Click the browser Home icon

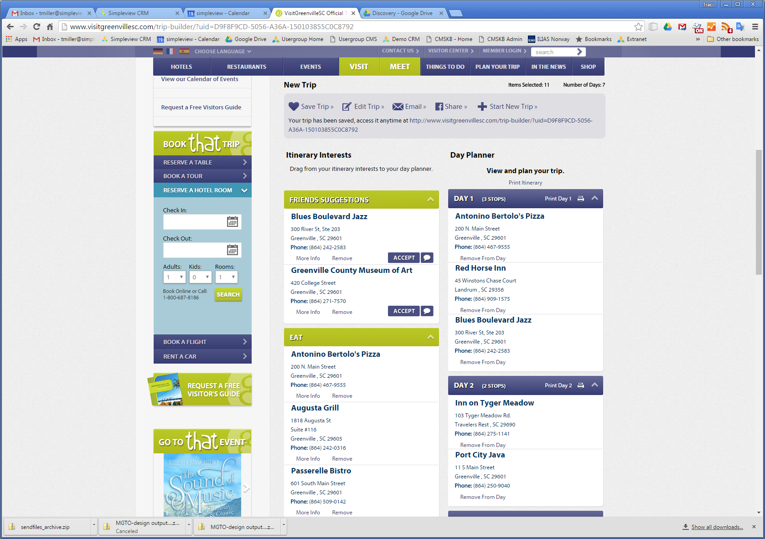pyautogui.click(x=50, y=26)
